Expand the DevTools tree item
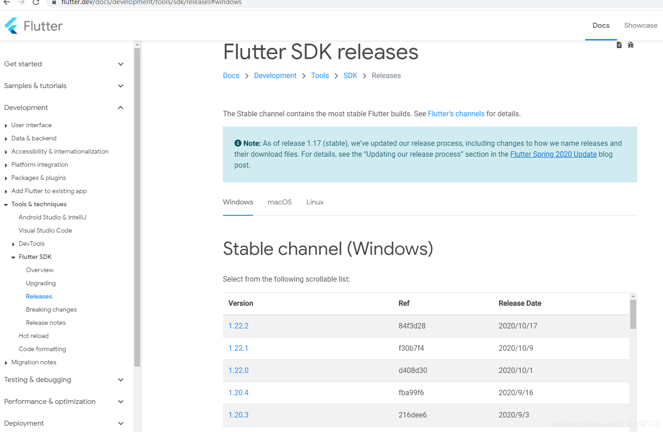 [13, 244]
